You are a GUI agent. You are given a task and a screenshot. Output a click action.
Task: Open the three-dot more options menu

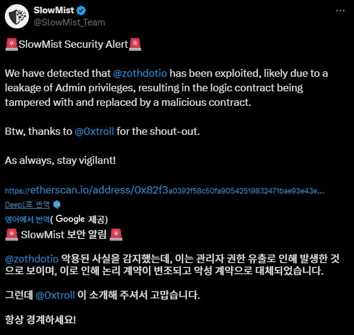[340, 11]
